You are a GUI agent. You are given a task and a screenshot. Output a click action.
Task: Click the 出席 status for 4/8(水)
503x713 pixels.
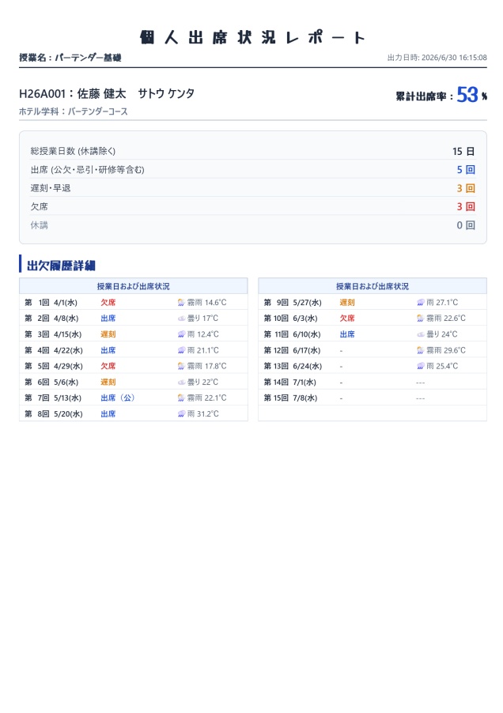point(108,319)
